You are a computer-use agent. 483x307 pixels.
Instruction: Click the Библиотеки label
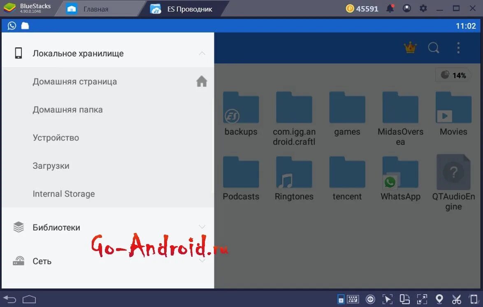56,228
